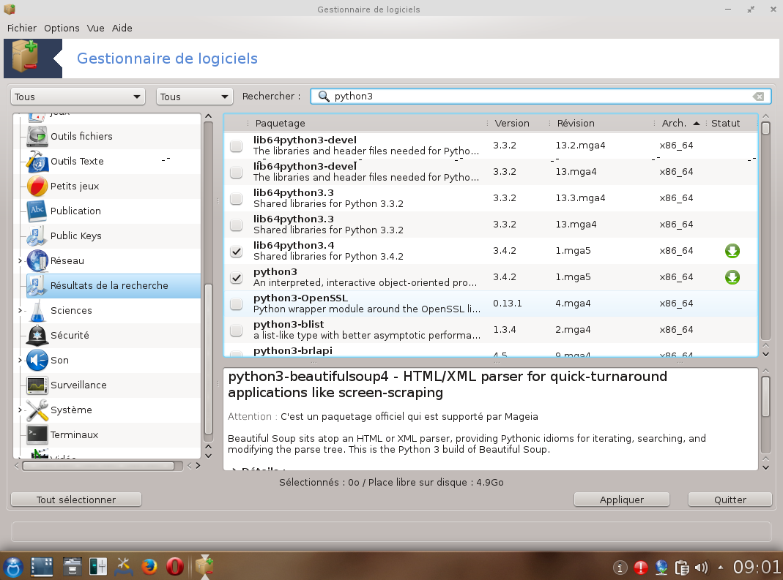Click the Son speaker icon
This screenshot has height=580, width=783.
tap(37, 360)
